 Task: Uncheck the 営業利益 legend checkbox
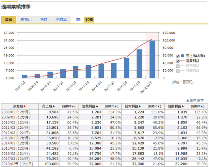(178, 61)
